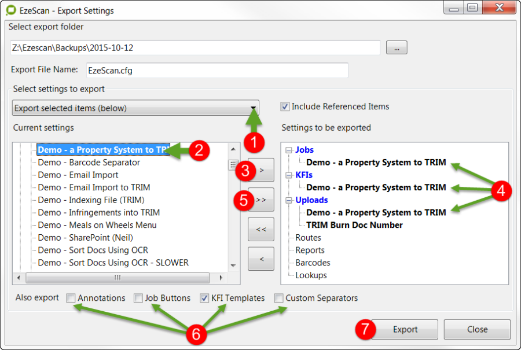Viewport: 521px width, 350px height.
Task: Collapse the Uploads tree node
Action: point(288,200)
